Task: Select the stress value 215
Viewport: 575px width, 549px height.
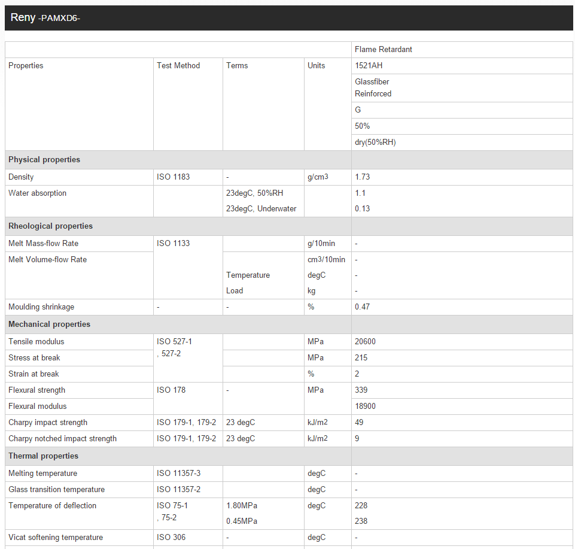Action: pyautogui.click(x=361, y=358)
